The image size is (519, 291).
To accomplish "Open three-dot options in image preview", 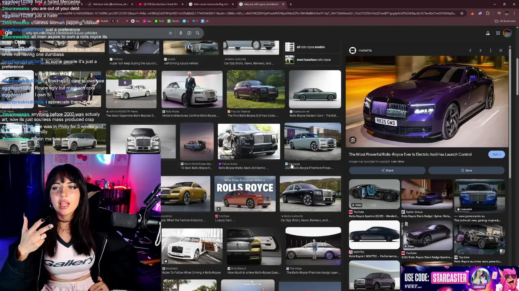I will (491, 51).
